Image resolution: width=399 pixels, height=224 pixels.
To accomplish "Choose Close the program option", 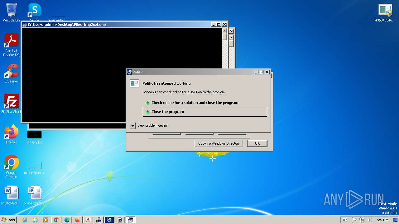I will (x=205, y=112).
